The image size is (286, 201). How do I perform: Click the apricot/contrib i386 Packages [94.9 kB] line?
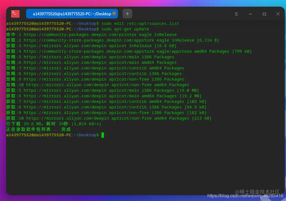click(x=106, y=107)
